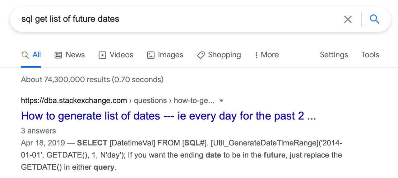Open the 'How to generate list of dates' result
Viewport: 398px width, 178px height.
point(169,116)
